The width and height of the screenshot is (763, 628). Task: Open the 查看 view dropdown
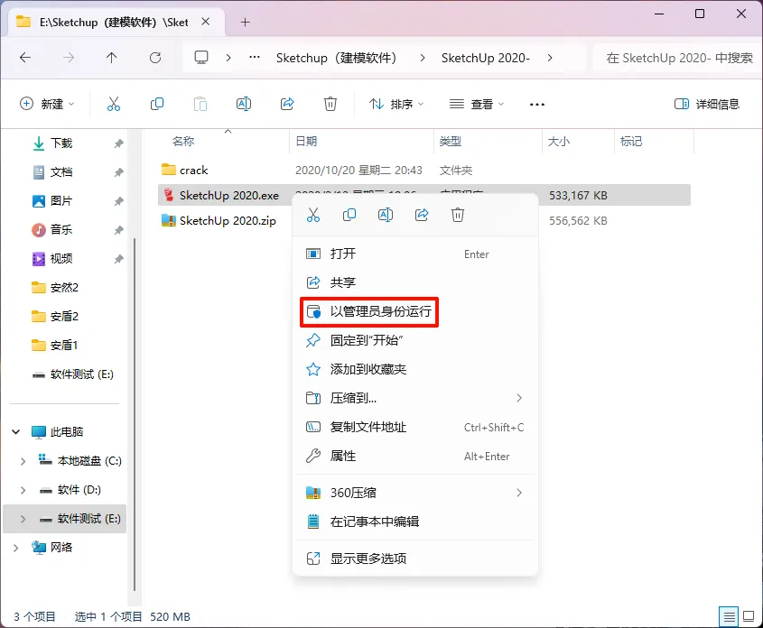(x=477, y=104)
